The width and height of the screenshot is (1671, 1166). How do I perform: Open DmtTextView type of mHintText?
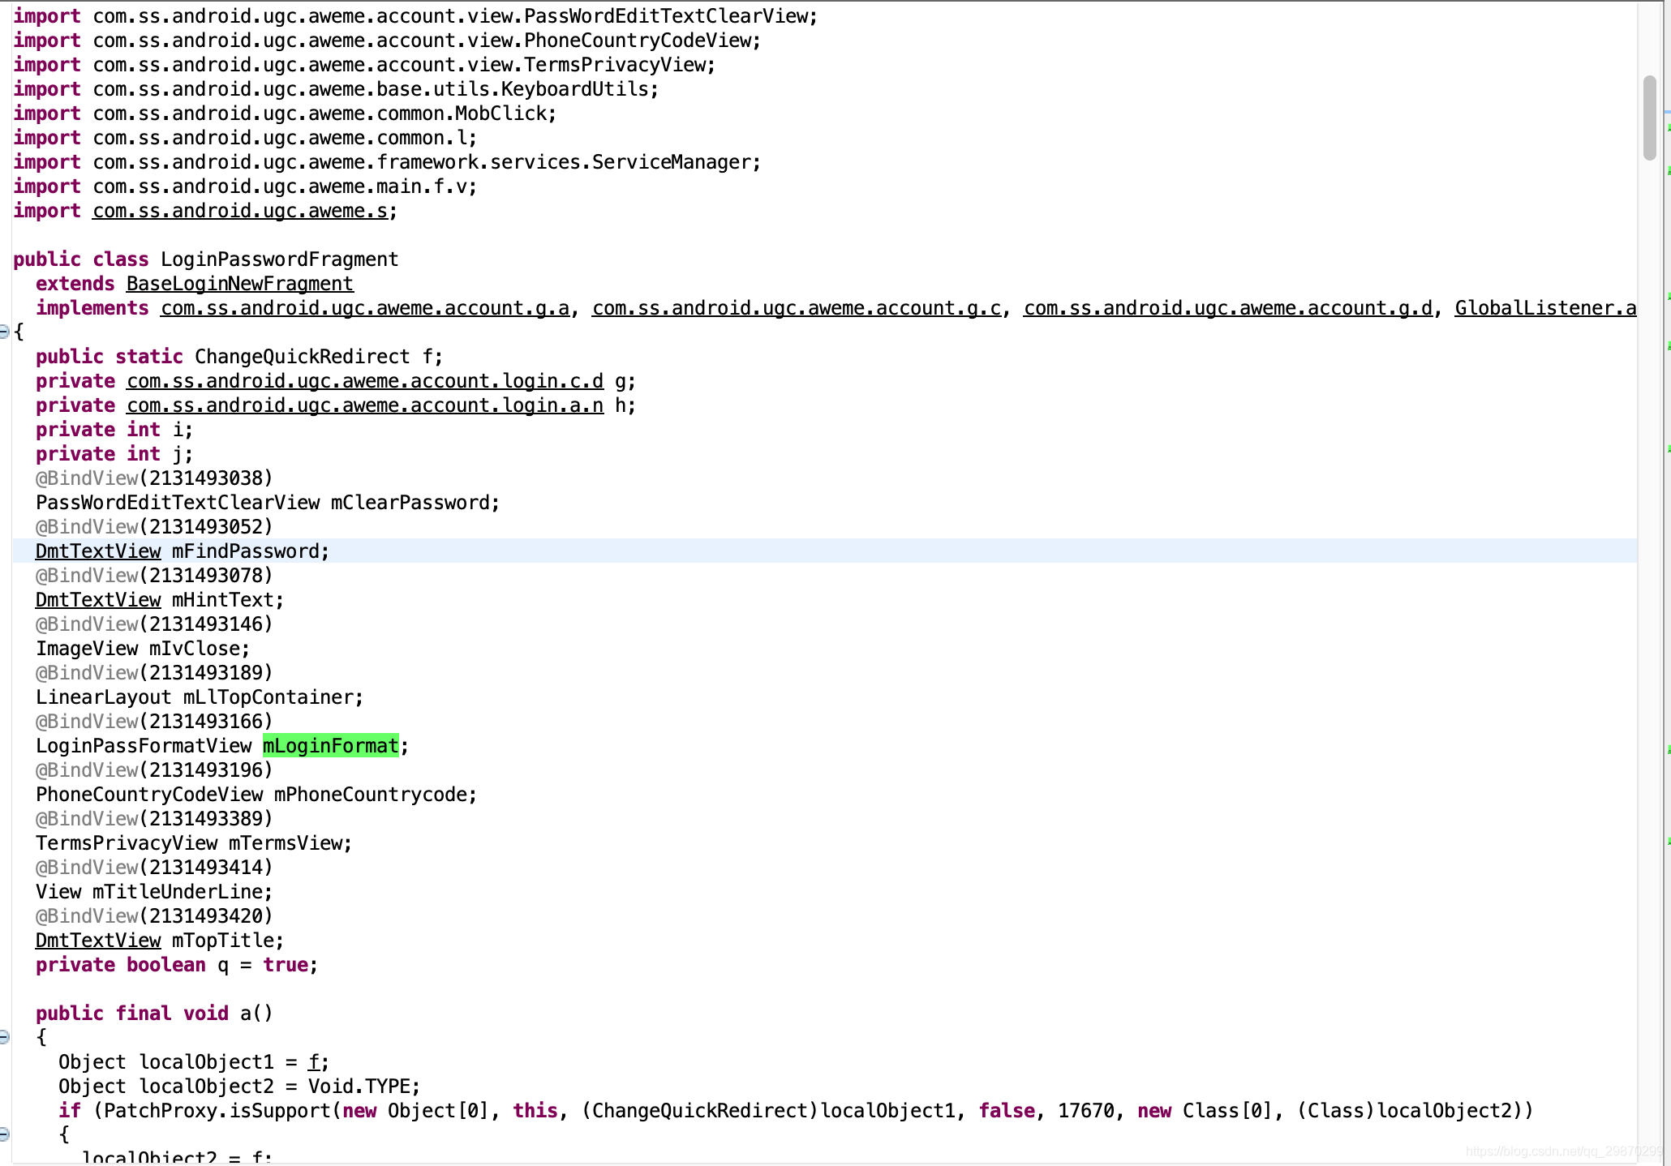(98, 600)
